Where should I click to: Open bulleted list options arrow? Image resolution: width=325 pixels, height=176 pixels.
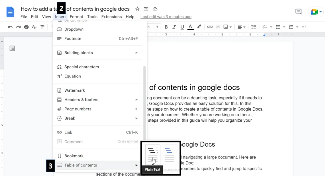pos(284,27)
